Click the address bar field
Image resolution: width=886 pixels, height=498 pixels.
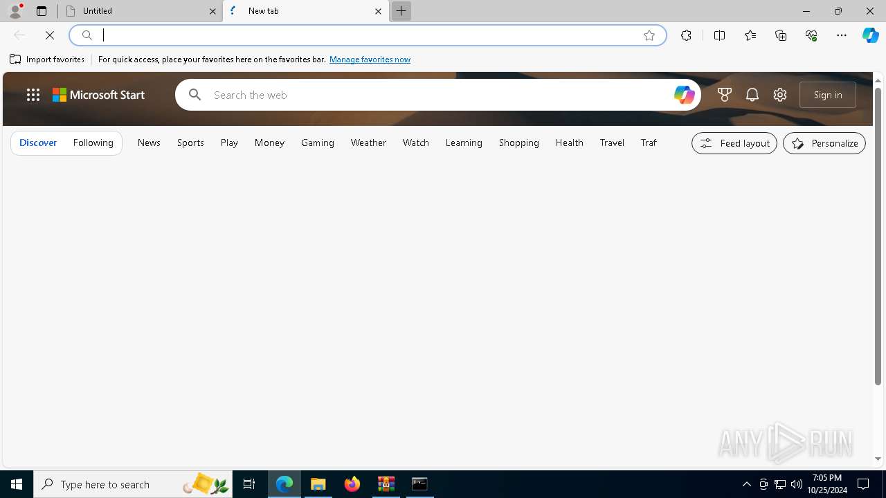tap(367, 35)
